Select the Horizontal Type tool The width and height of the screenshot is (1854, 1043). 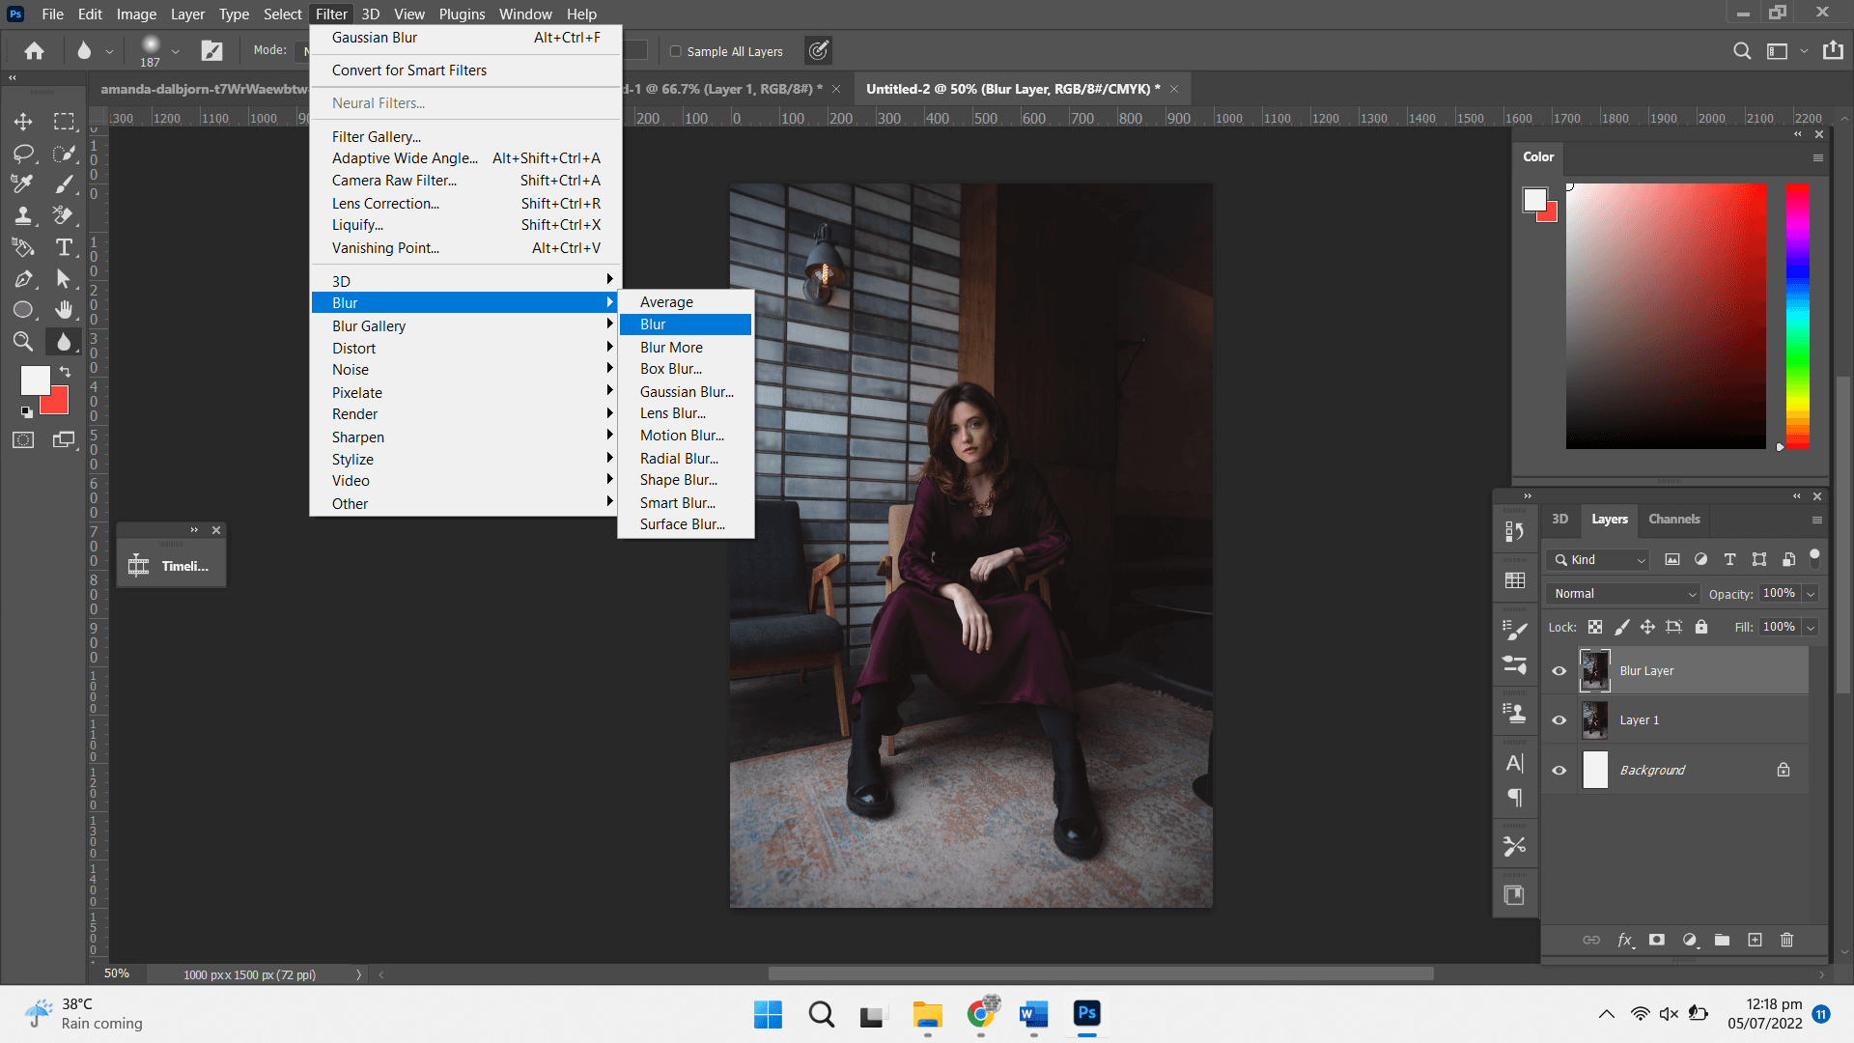coord(64,247)
